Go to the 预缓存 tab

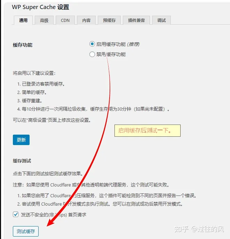109,20
